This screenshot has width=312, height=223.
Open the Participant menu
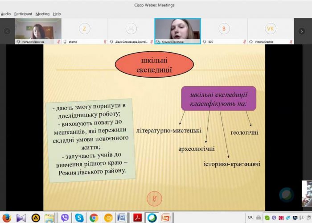coord(23,14)
